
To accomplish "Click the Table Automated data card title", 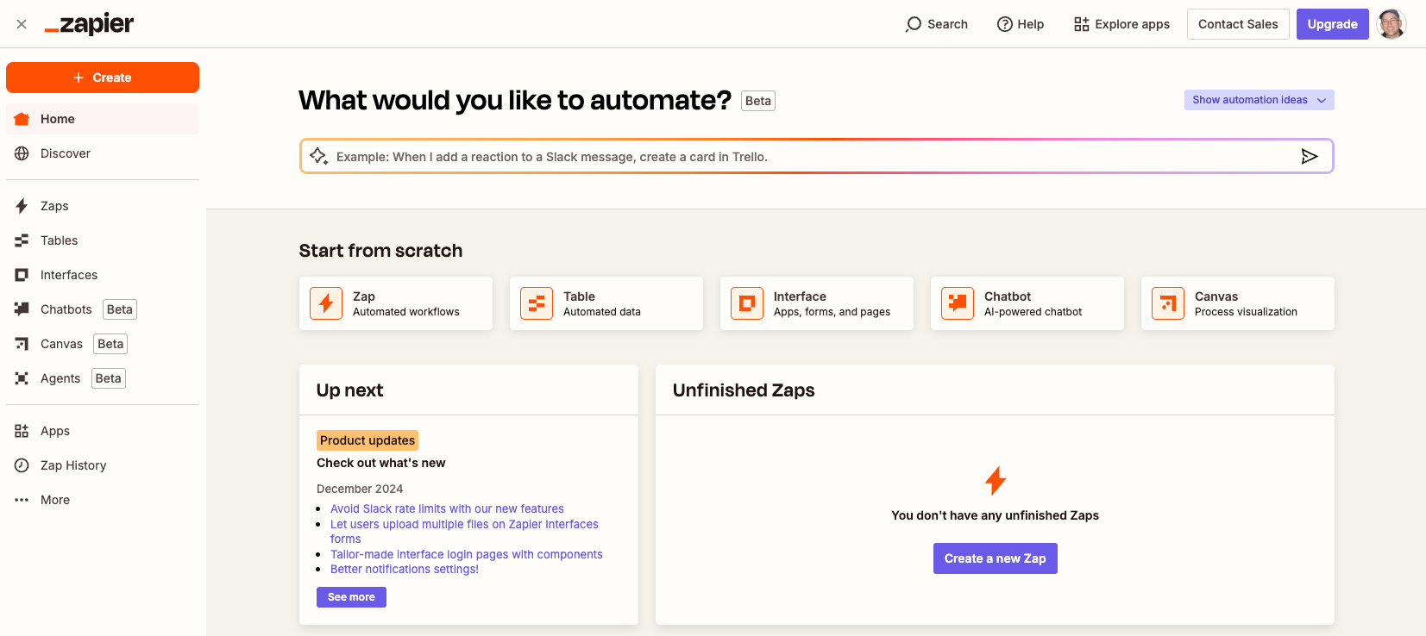I will point(579,296).
